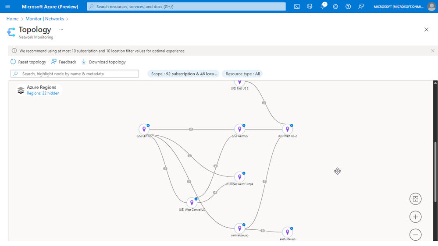
Task: Dismiss the subscription recommendation banner
Action: (433, 51)
